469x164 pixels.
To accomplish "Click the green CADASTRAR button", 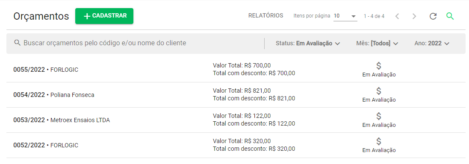I will 104,16.
